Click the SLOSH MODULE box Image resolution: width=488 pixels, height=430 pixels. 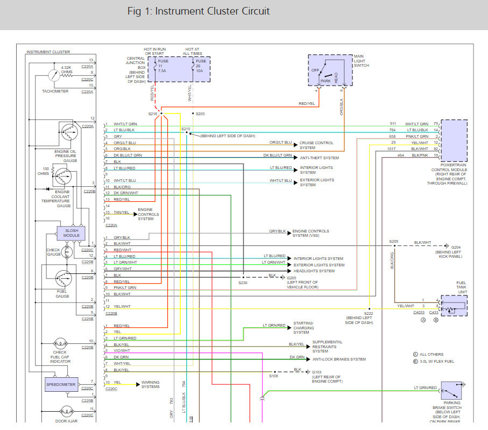click(x=71, y=233)
